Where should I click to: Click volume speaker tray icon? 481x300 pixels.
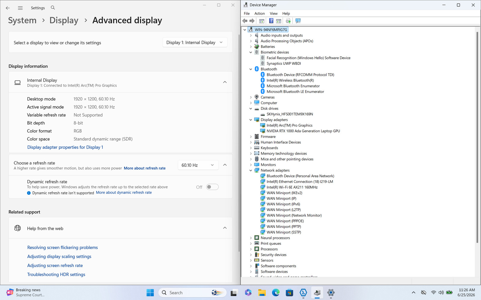(441, 292)
